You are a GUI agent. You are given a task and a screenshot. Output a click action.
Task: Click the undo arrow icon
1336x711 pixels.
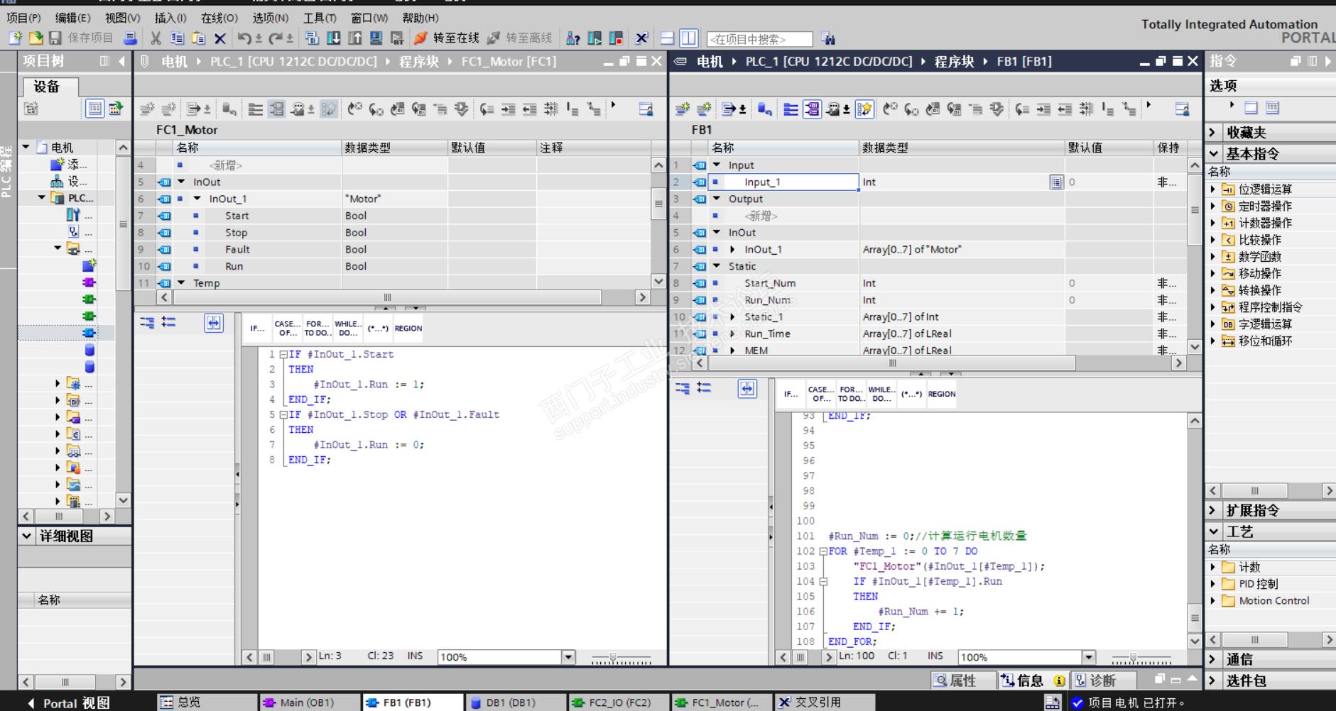244,38
